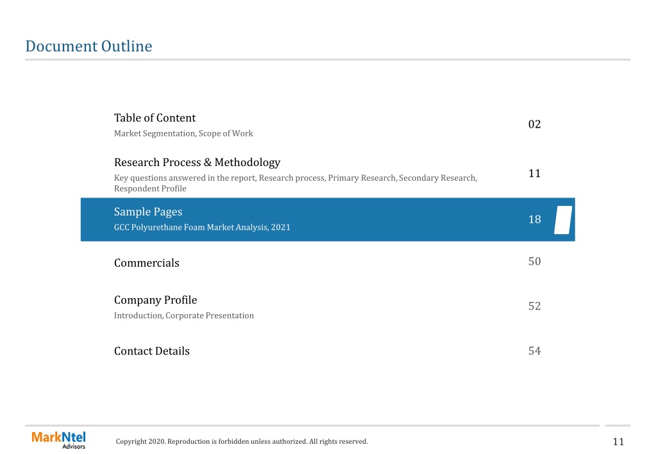Click page number 54 beside Contact Details
This screenshot has width=656, height=454.
tap(534, 351)
